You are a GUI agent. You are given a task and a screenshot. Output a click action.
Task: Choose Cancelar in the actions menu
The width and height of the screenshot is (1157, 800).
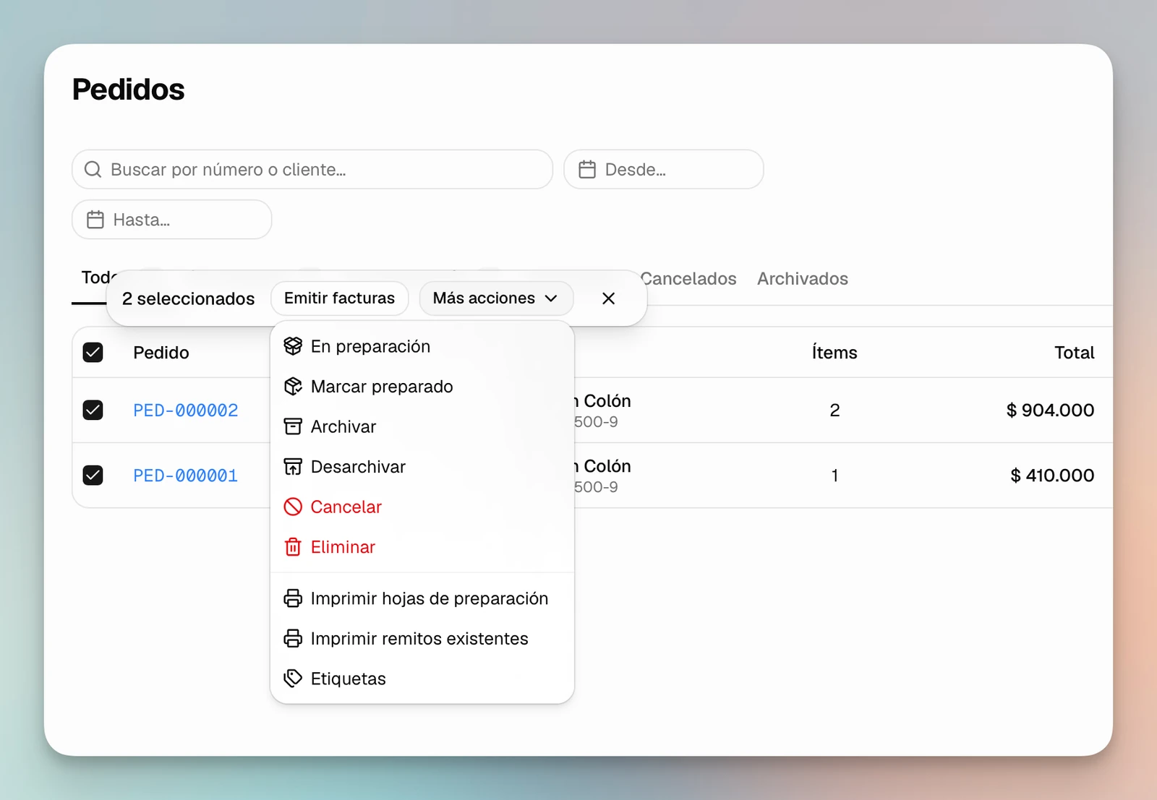(x=422, y=507)
